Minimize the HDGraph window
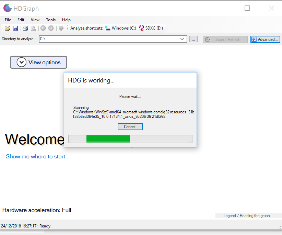 click(x=223, y=8)
